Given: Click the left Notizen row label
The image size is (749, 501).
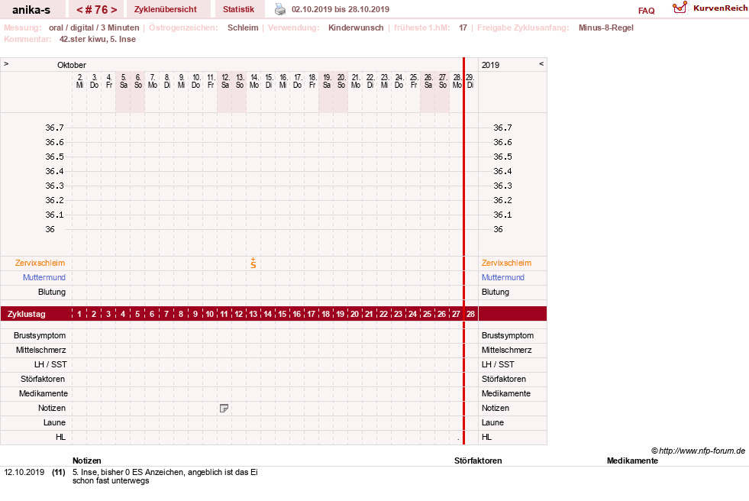Looking at the screenshot, I should tap(52, 408).
